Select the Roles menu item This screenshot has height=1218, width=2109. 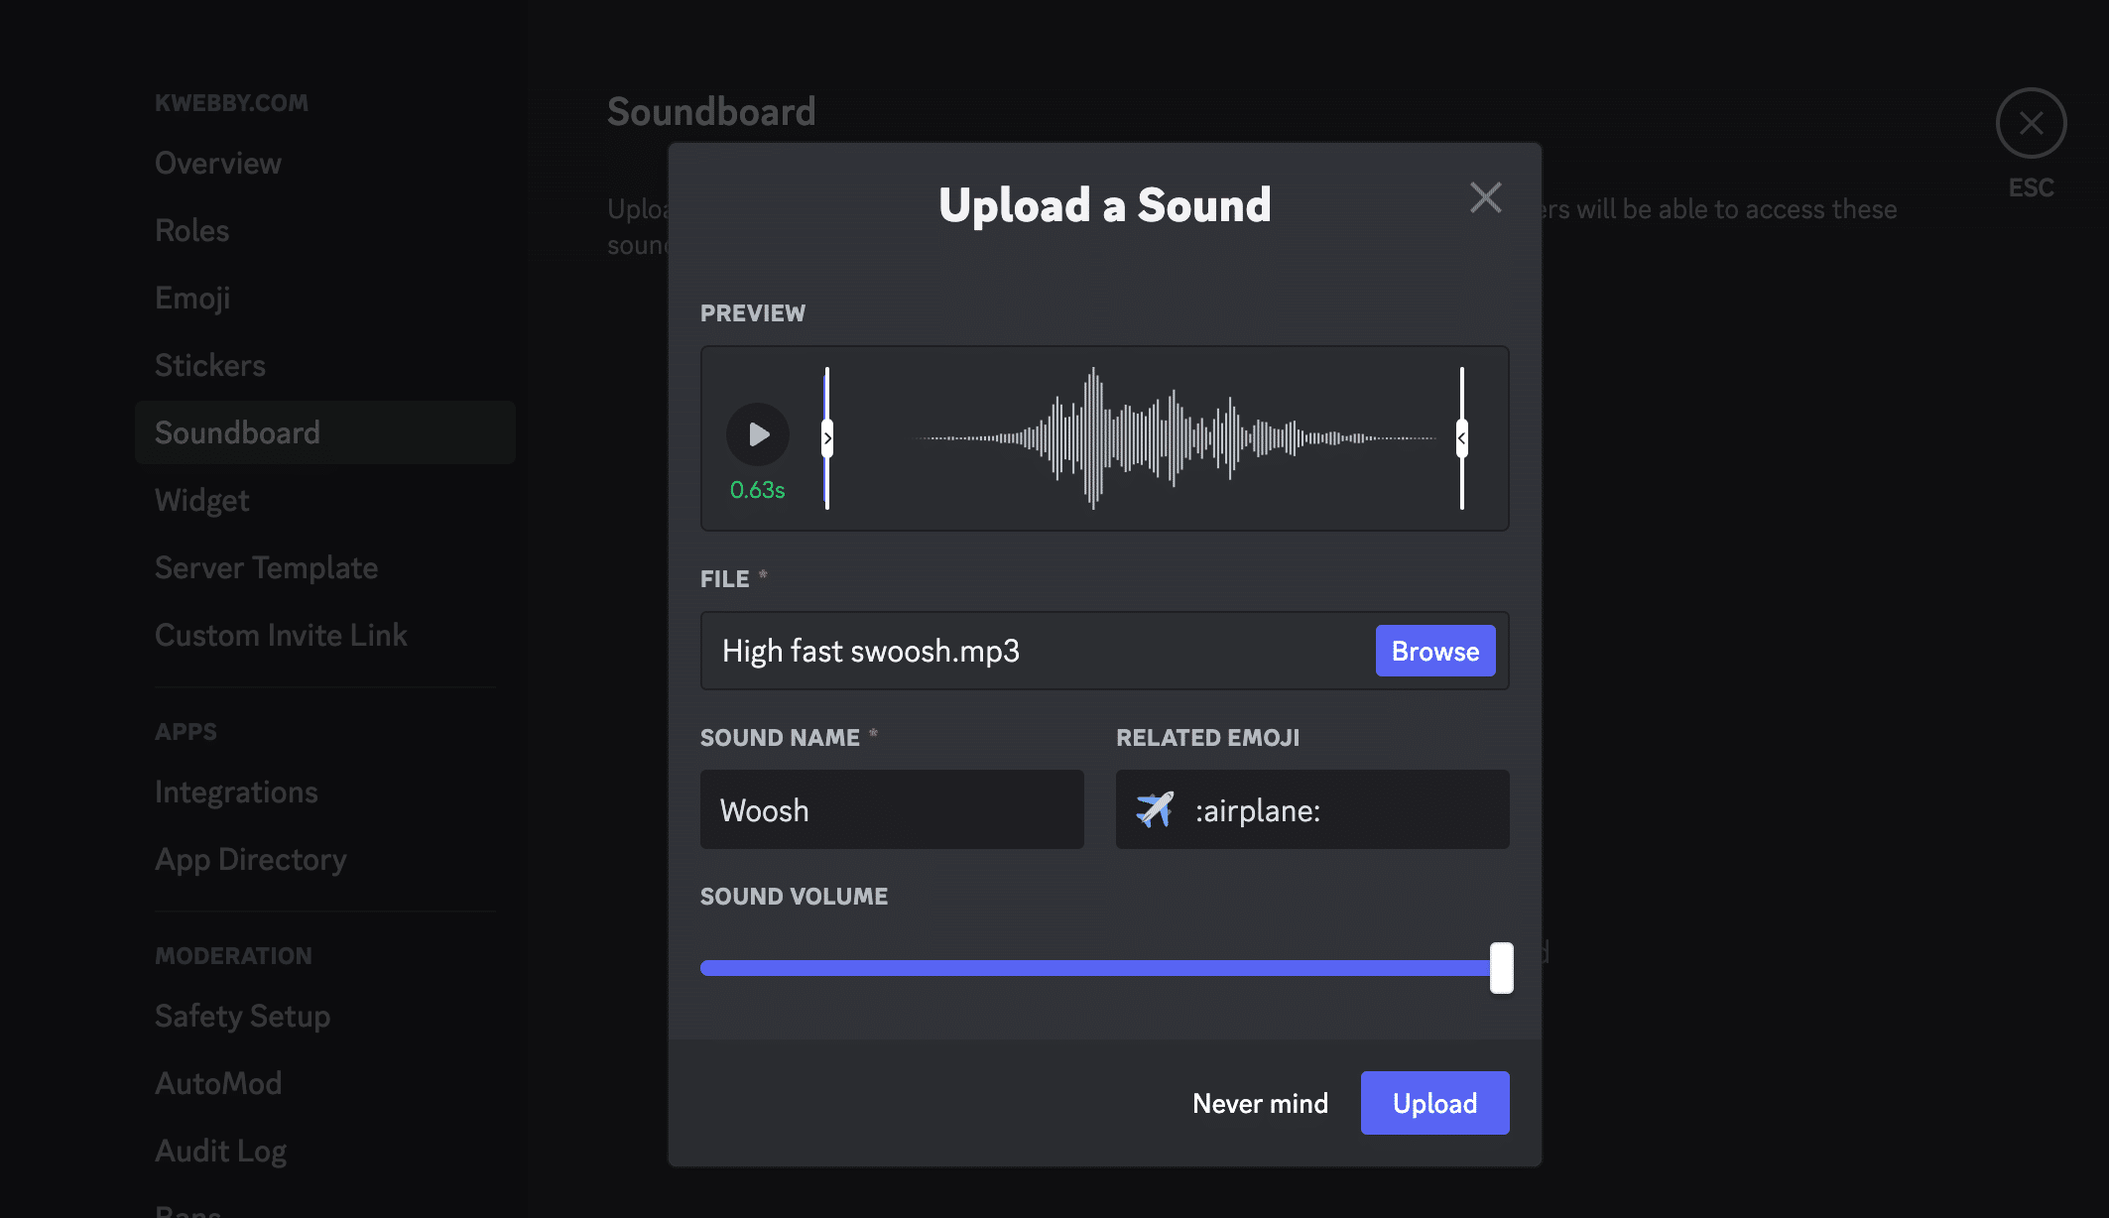(191, 229)
